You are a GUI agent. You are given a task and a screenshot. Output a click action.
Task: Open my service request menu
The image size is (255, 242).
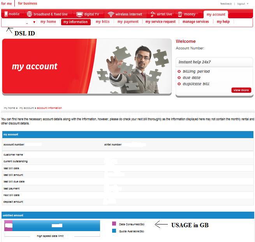(x=160, y=22)
